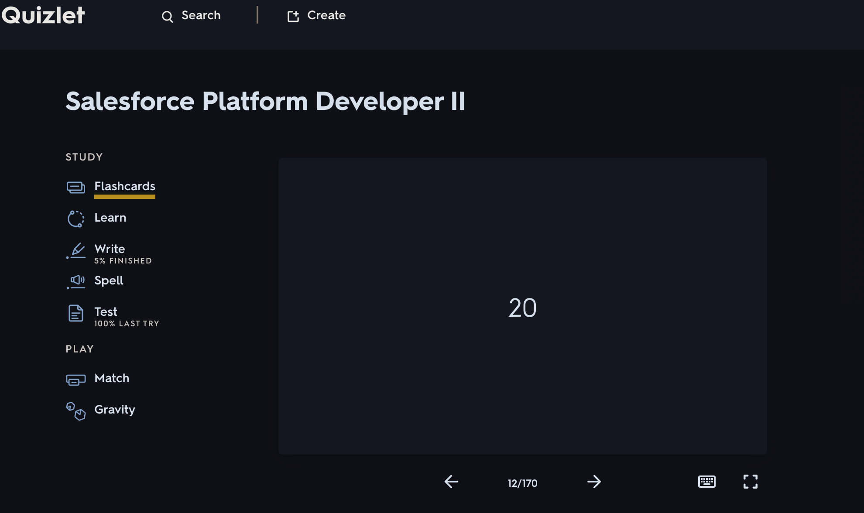
Task: Play the Gravity game label
Action: [115, 410]
